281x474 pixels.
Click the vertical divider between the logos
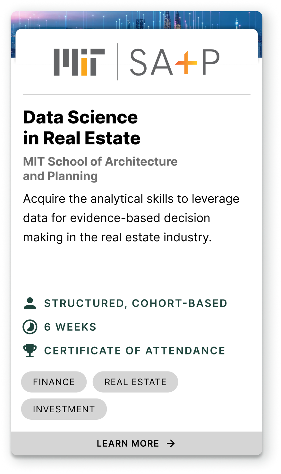[x=117, y=62]
